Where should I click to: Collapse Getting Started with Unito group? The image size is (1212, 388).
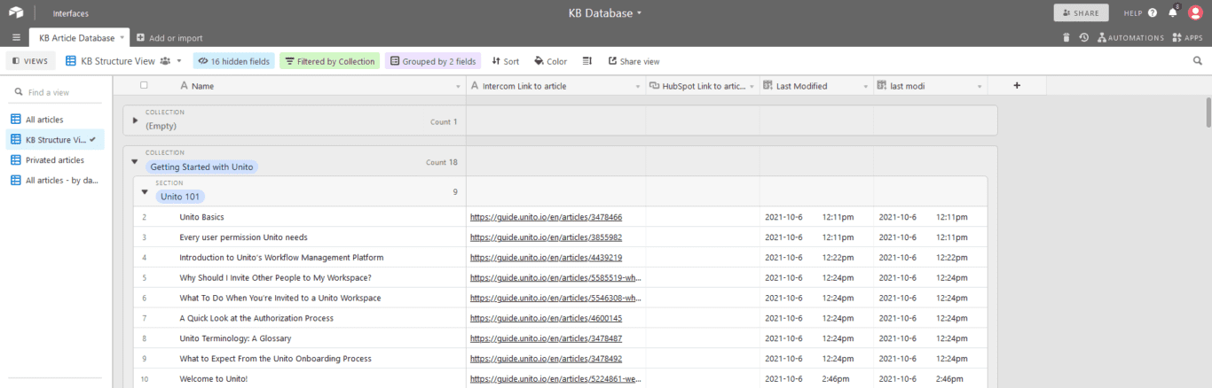135,161
